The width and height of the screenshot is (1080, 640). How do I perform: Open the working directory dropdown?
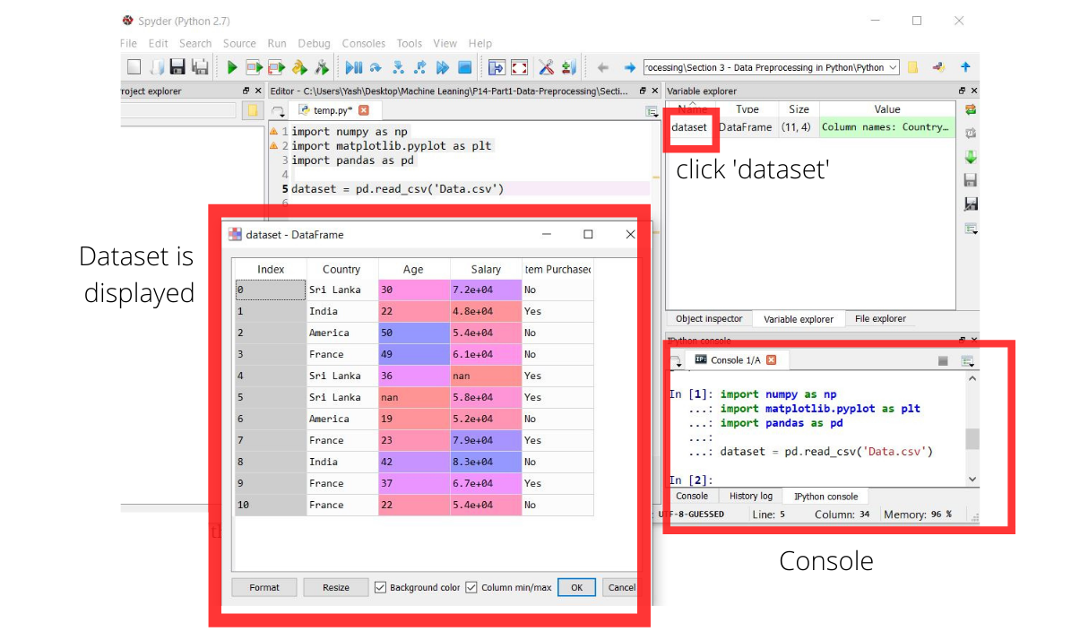point(894,66)
